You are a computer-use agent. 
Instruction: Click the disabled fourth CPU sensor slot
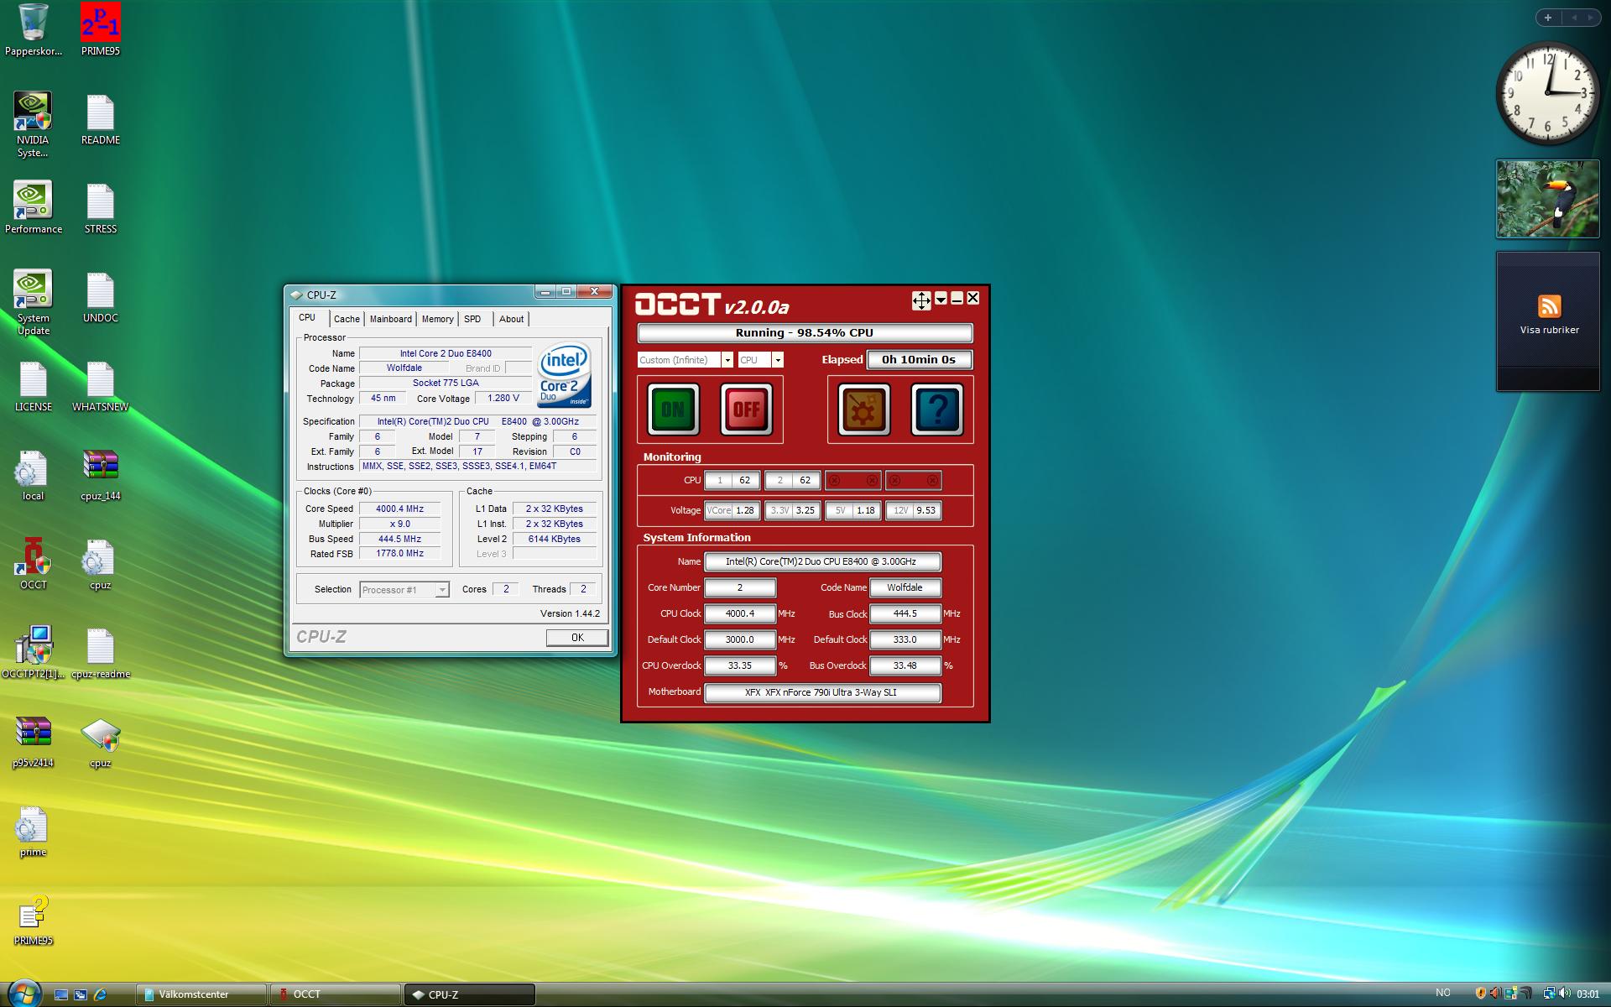913,480
